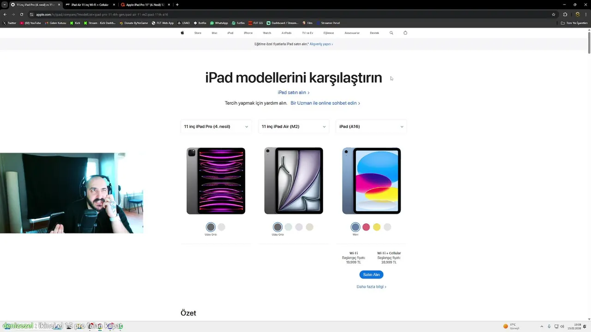Expand the 11 inç iPad Pro (4. nesil) dropdown
The image size is (591, 332).
[216, 126]
